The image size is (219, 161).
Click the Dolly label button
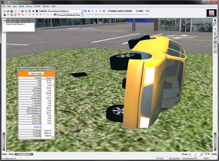[x=214, y=154]
